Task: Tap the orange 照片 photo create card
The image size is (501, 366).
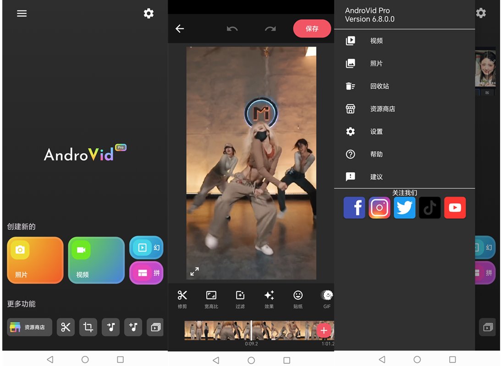Action: [35, 260]
